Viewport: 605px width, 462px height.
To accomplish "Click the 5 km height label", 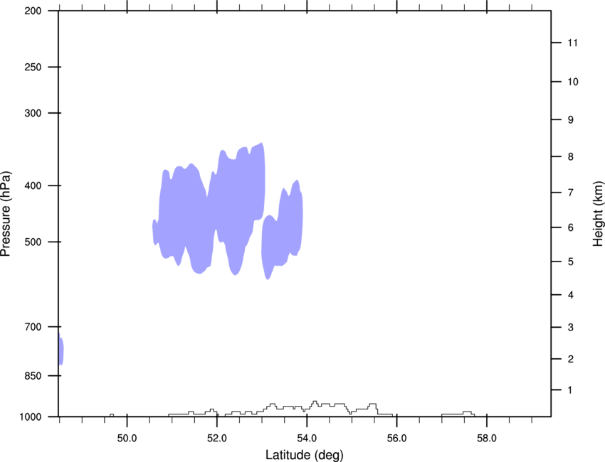I will pyautogui.click(x=571, y=262).
